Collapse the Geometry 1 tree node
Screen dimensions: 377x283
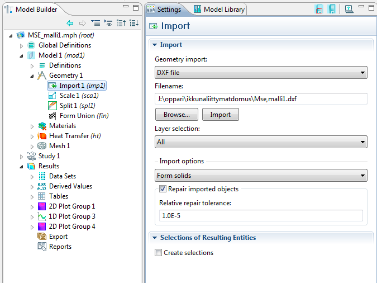(32, 76)
